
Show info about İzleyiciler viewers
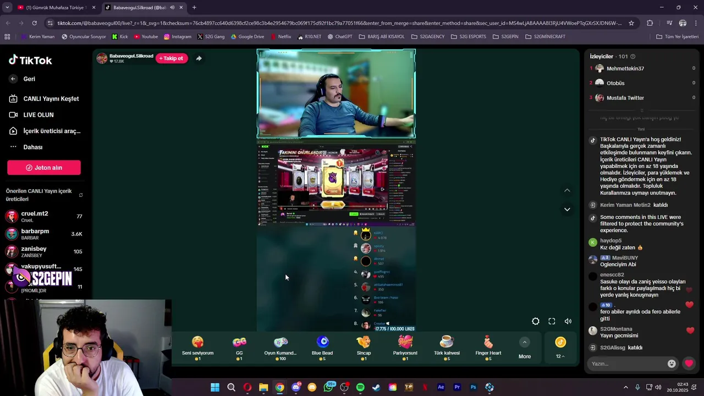click(x=632, y=57)
